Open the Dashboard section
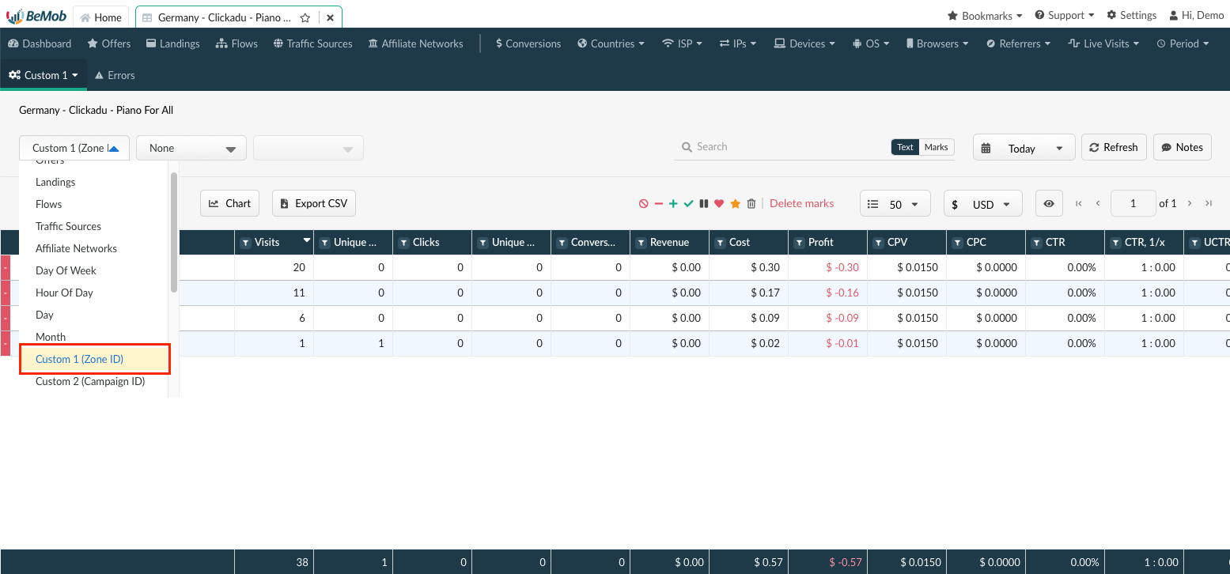 (x=40, y=43)
